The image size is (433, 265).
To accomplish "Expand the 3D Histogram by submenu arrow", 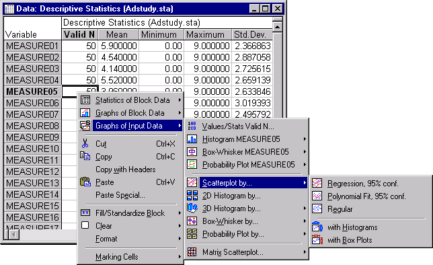I will click(x=305, y=208).
